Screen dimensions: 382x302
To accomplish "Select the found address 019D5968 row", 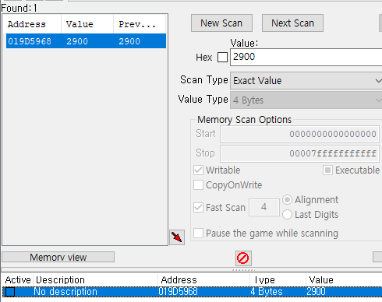I will coord(86,41).
